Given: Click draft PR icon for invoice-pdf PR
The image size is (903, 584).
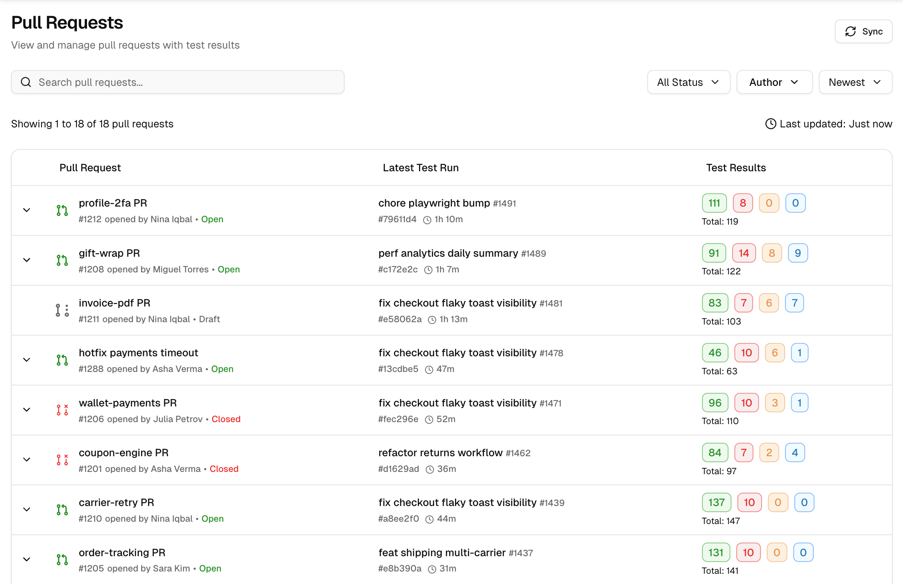Looking at the screenshot, I should (x=62, y=310).
